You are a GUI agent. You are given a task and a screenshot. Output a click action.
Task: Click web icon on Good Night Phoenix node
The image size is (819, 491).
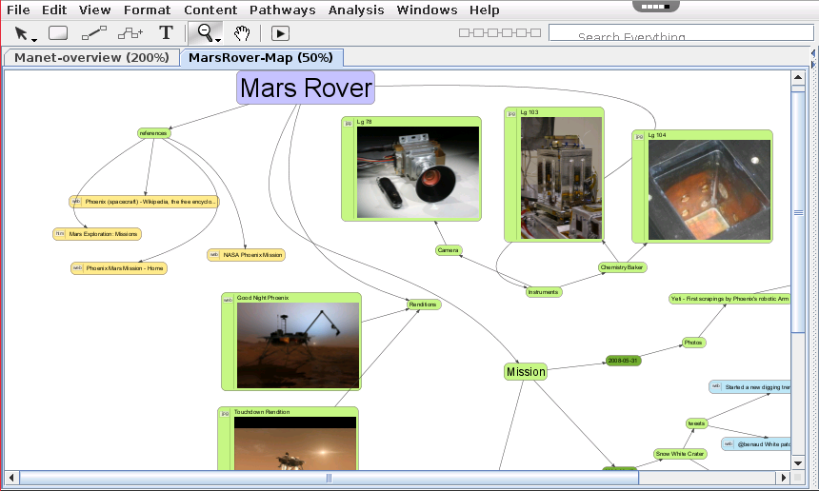click(x=228, y=300)
